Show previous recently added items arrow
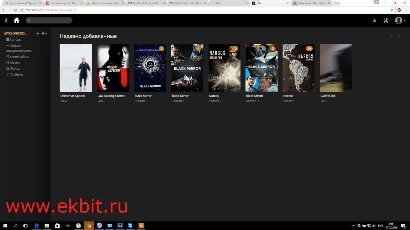The height and width of the screenshot is (230, 410). click(391, 36)
